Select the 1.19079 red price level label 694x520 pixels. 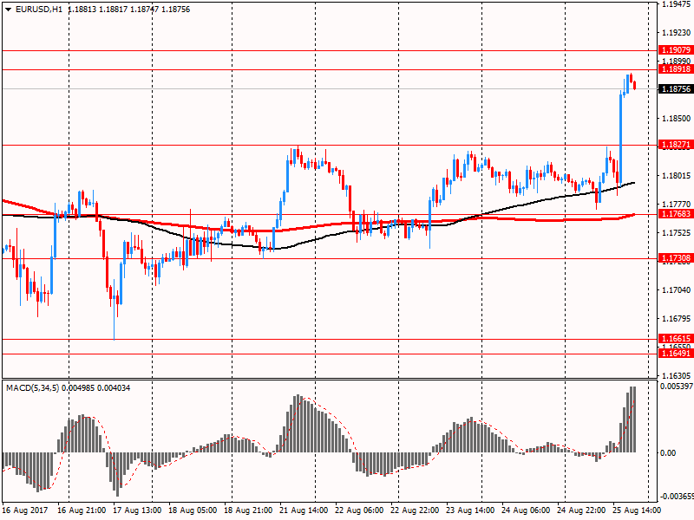(676, 50)
